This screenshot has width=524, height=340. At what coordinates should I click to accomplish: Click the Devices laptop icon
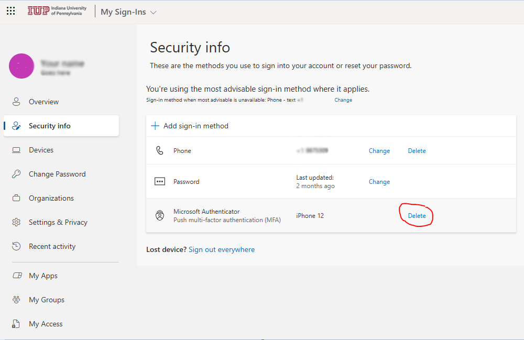point(16,150)
